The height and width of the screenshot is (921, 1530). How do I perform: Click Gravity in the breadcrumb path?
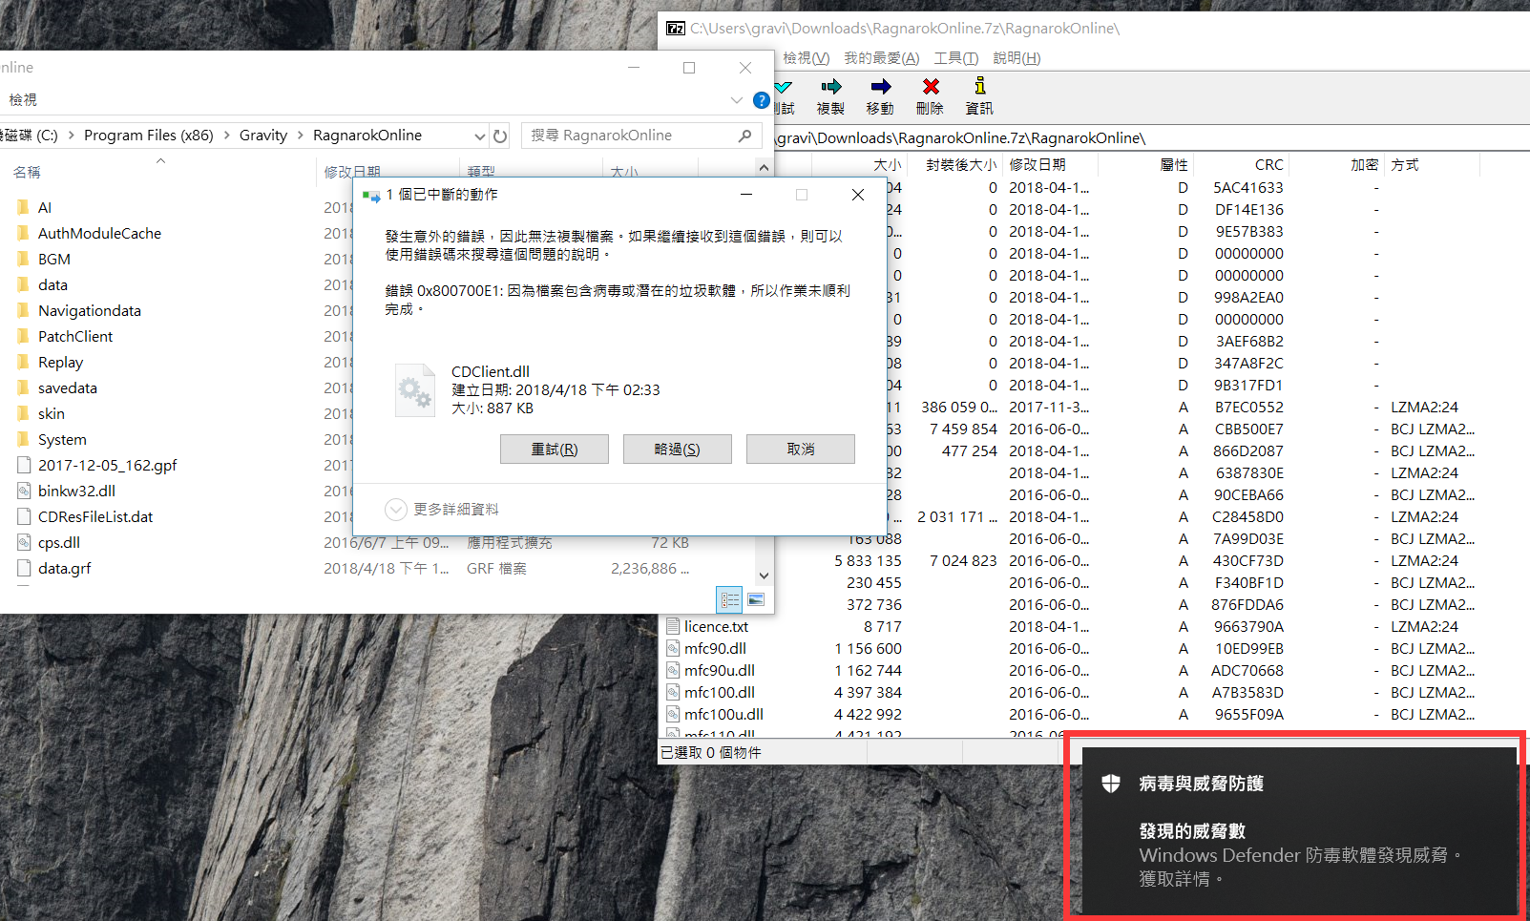tap(263, 136)
